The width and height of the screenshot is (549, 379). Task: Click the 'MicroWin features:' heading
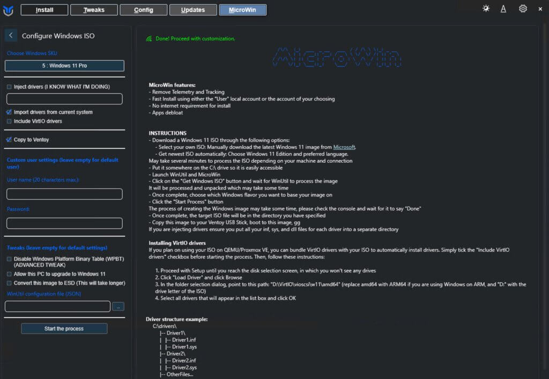point(172,85)
